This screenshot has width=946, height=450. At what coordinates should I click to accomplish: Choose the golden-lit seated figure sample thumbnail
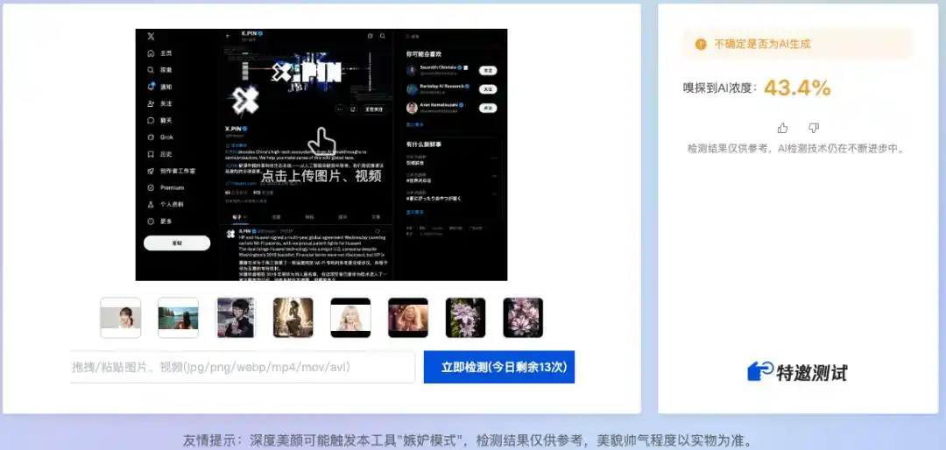click(293, 318)
